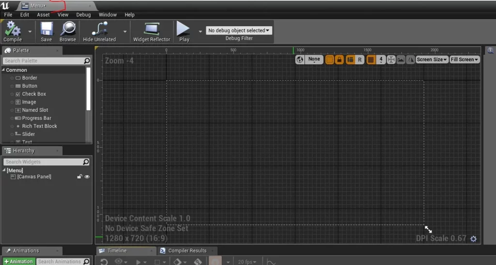Click the Unreal Engine logo icon

pos(5,5)
